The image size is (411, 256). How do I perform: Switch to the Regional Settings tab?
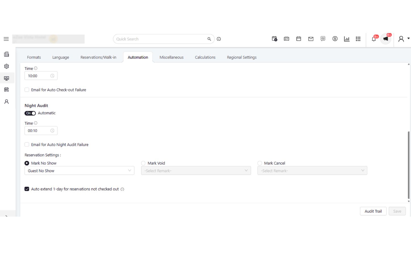point(242,57)
